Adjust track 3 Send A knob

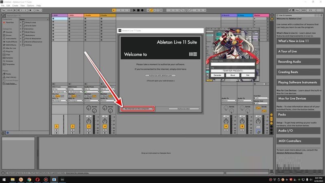[89, 108]
